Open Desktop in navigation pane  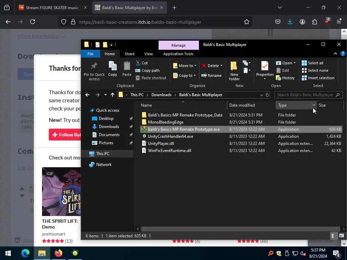pos(106,118)
